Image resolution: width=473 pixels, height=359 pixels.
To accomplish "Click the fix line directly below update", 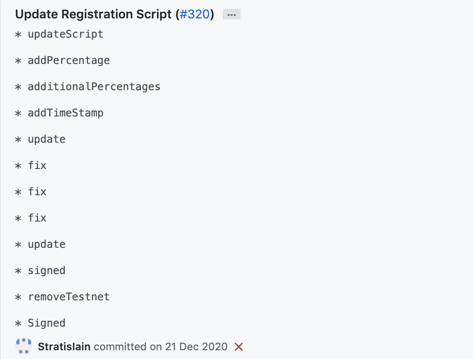I will (x=37, y=165).
